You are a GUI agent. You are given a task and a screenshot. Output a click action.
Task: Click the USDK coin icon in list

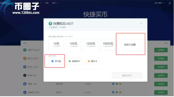(x=25, y=92)
